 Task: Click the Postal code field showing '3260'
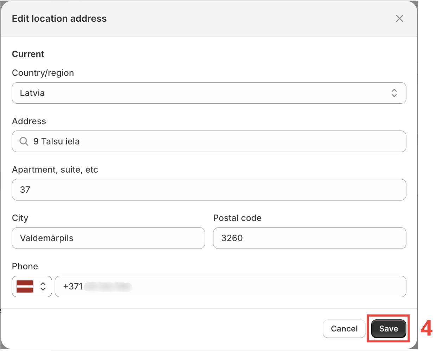[309, 238]
